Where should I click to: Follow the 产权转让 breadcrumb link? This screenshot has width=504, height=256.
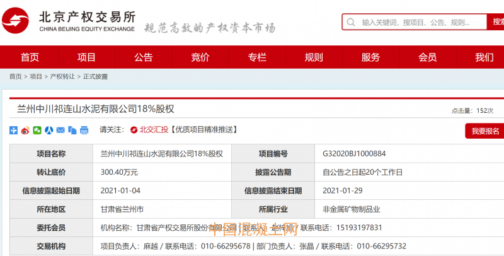(x=62, y=76)
